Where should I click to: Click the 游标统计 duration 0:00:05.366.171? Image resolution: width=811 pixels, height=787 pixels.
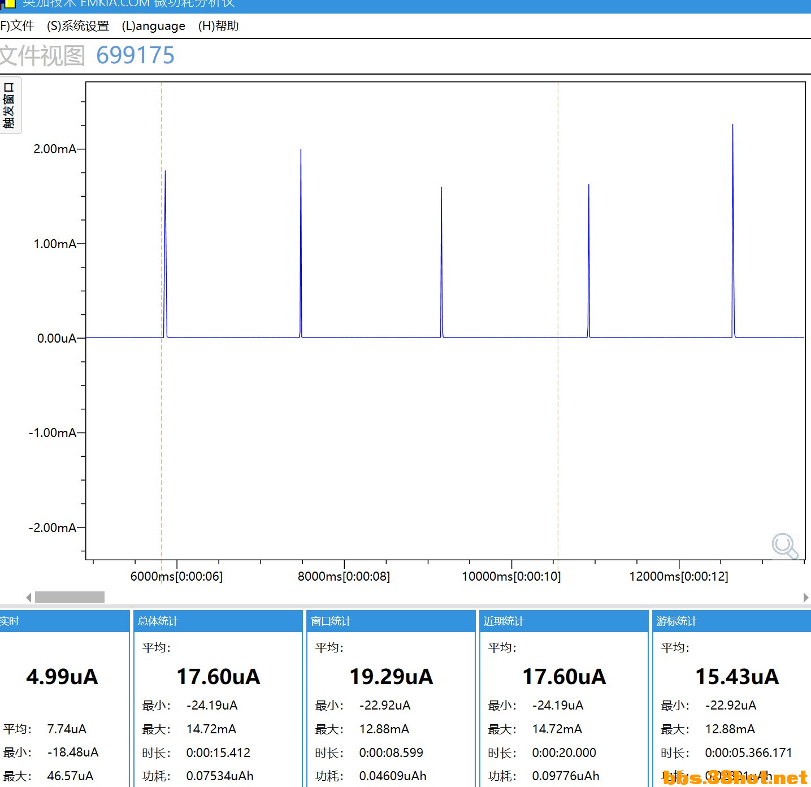click(x=748, y=753)
